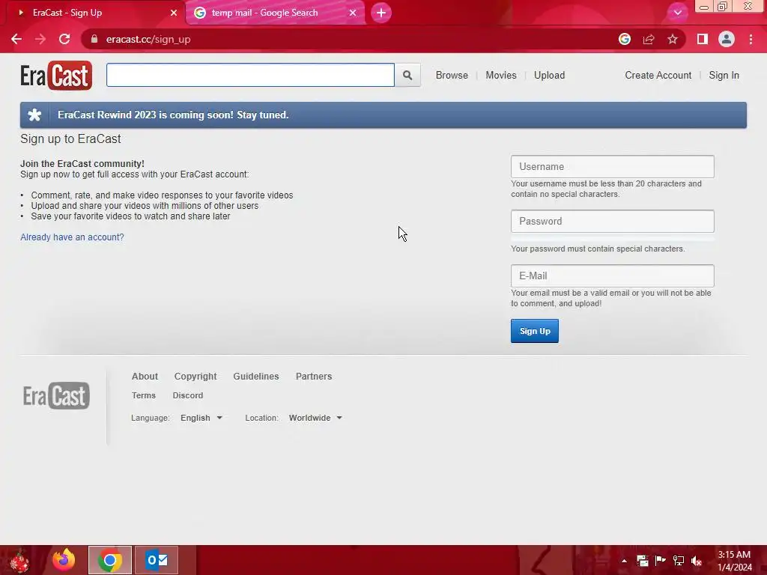Click Already have an account? link
The width and height of the screenshot is (767, 575).
(x=72, y=237)
